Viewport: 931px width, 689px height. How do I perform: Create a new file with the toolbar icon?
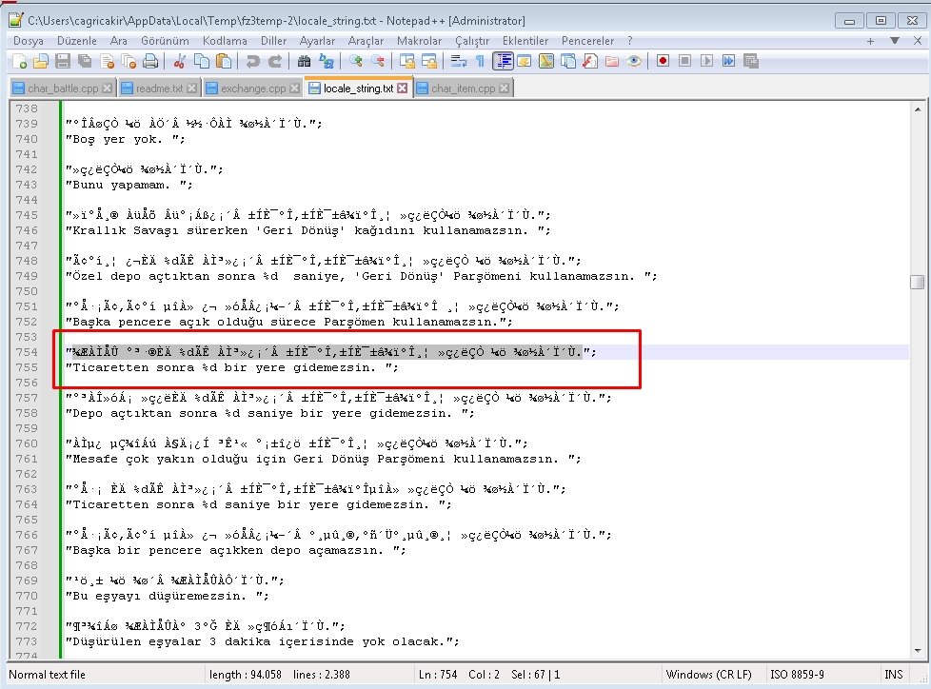pos(19,61)
